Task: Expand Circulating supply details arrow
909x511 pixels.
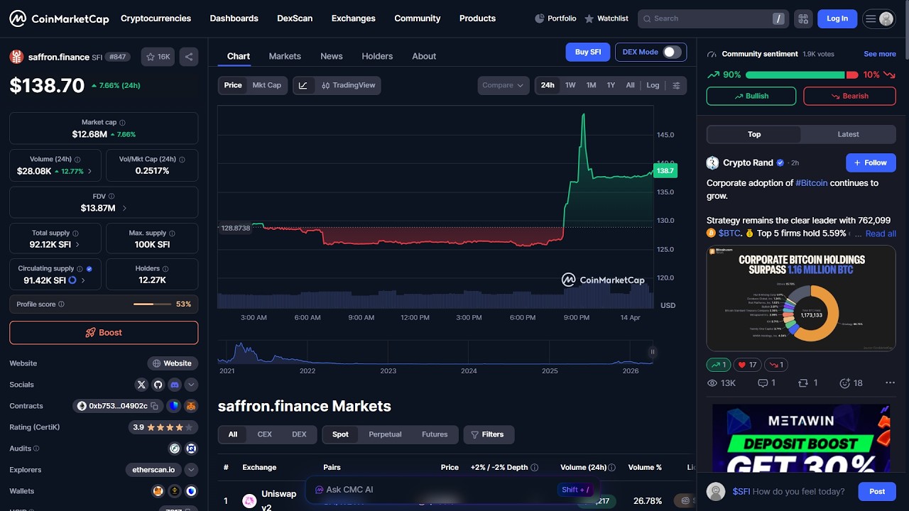Action: point(83,281)
